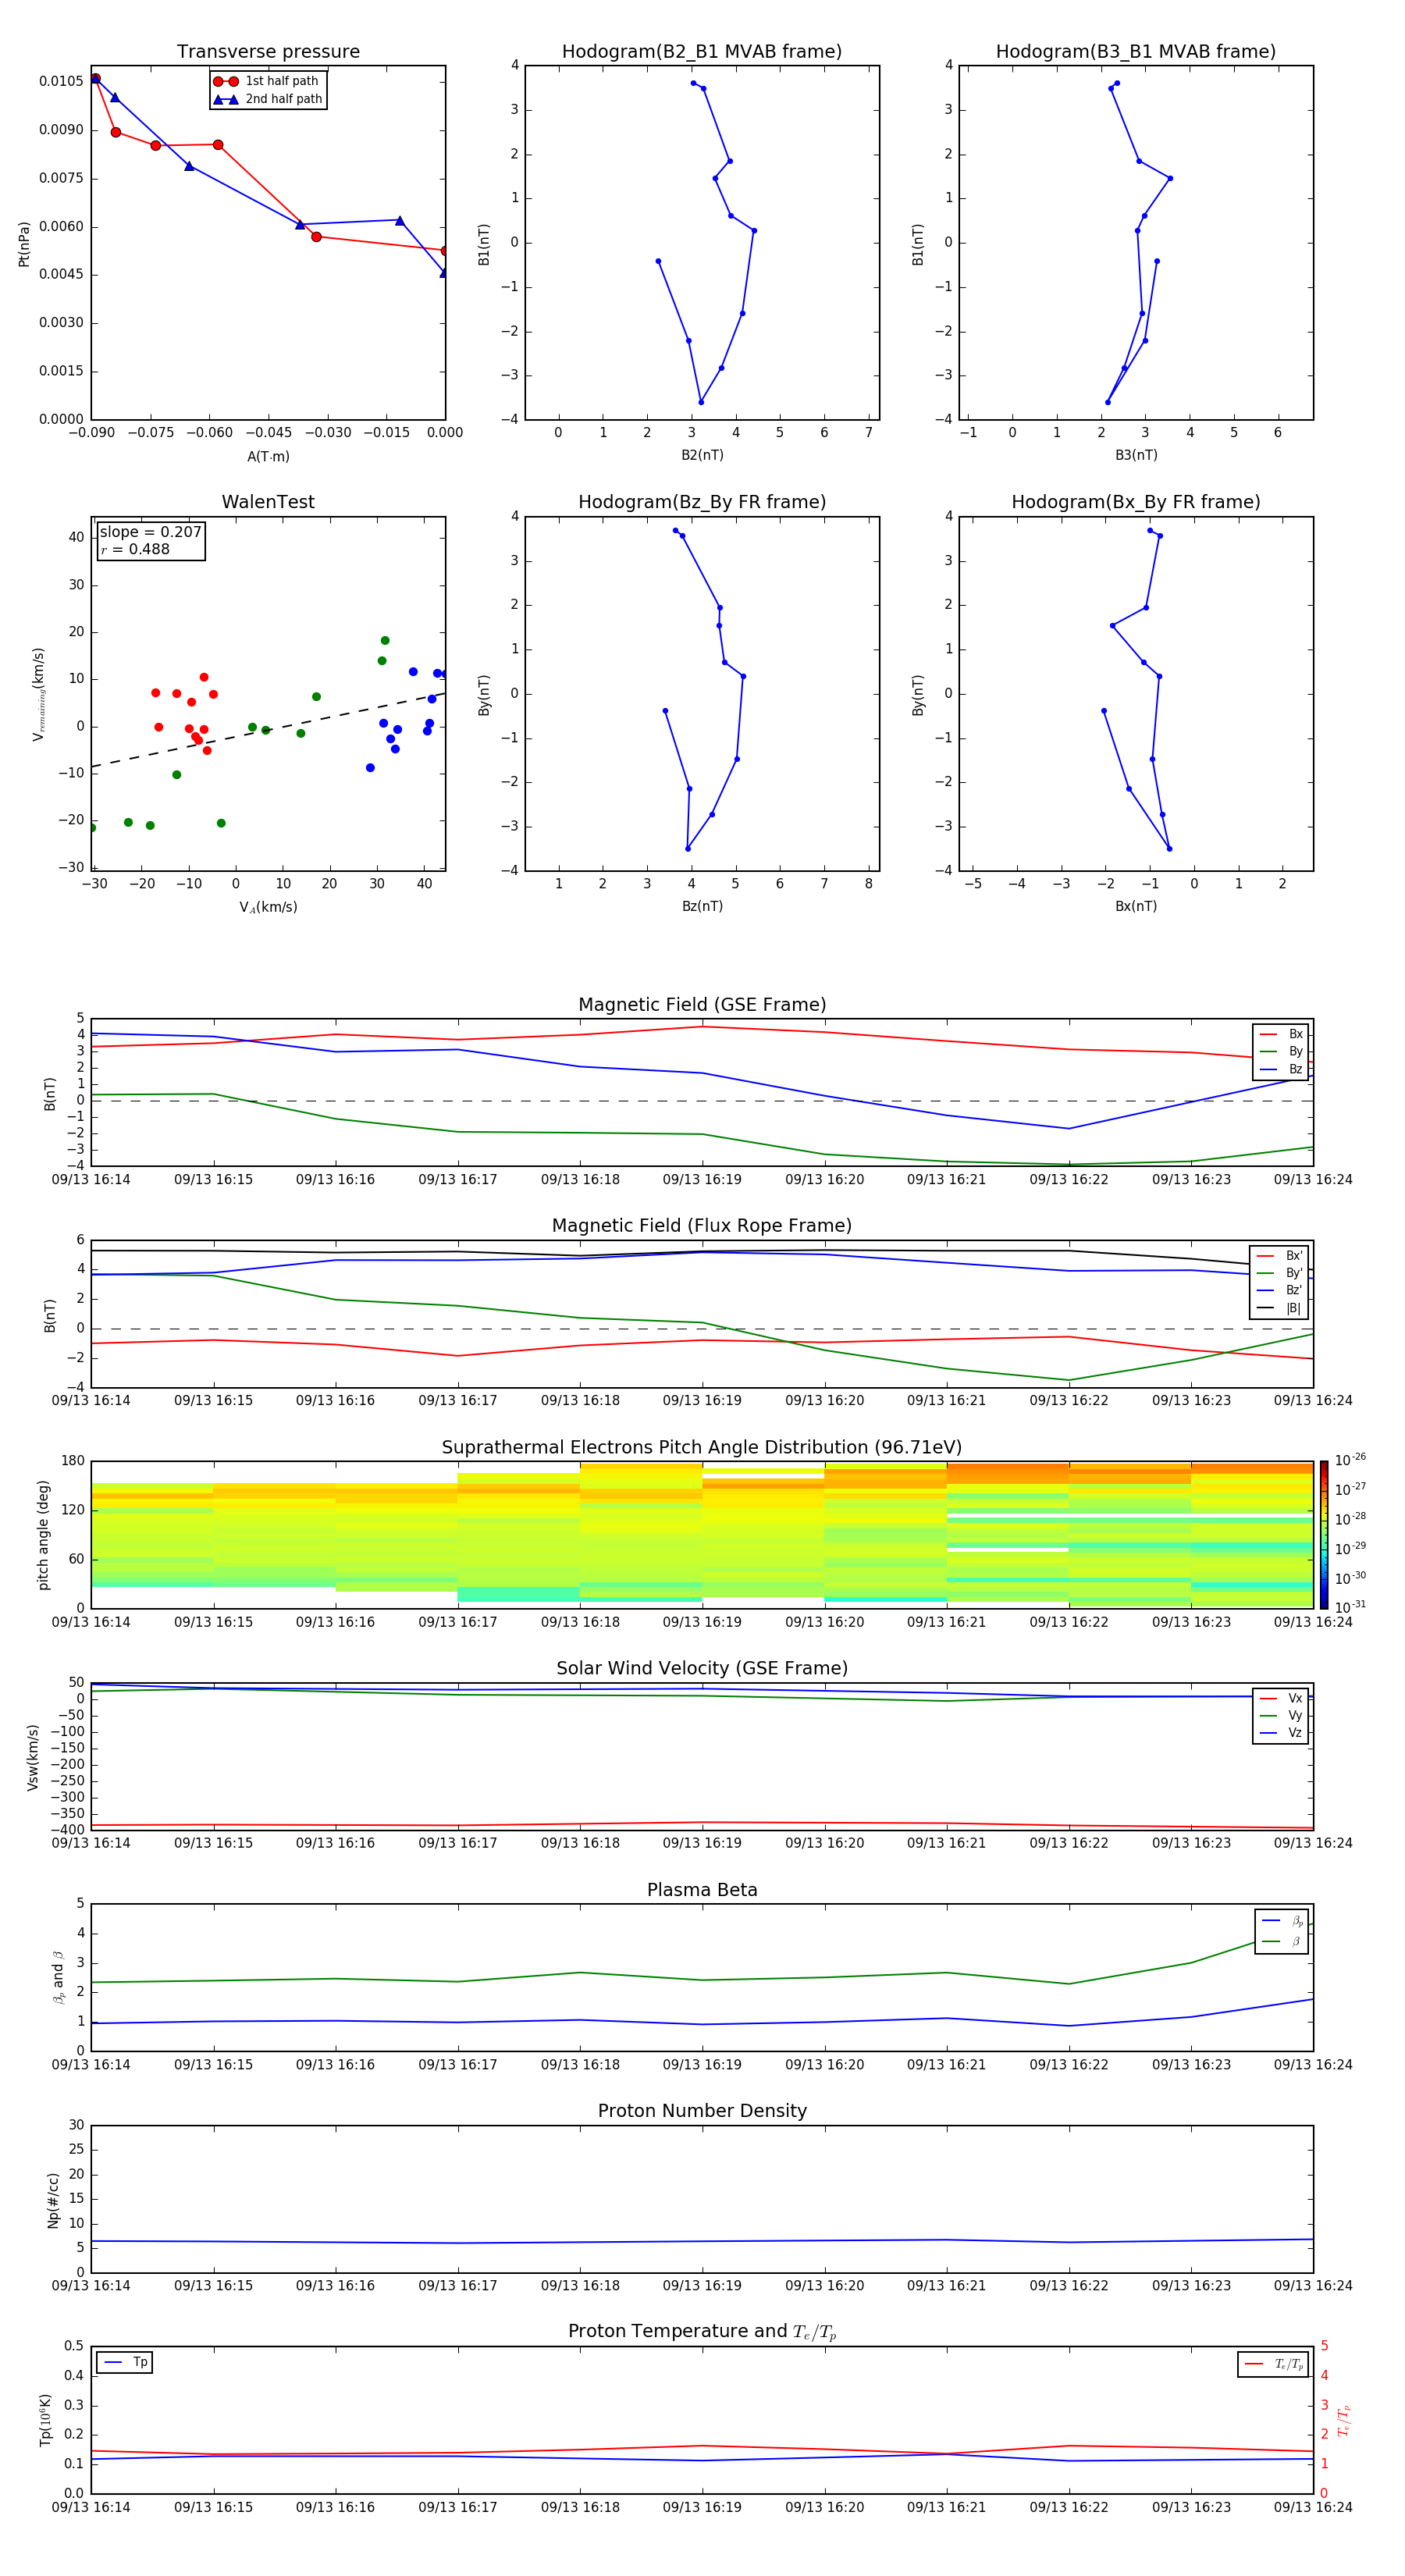1405x2576 pixels.
Task: Click the 'A(T·m)' x-axis label
Action: coord(268,457)
